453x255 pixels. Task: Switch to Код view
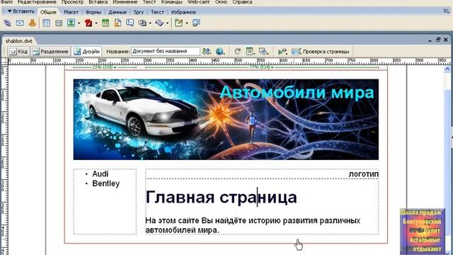click(19, 52)
